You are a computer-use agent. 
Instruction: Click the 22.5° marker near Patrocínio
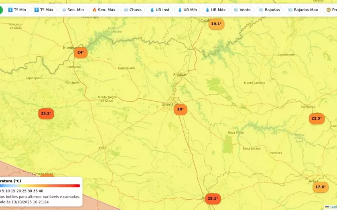tap(317, 118)
